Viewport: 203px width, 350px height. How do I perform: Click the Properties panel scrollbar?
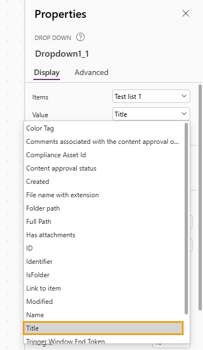200,197
